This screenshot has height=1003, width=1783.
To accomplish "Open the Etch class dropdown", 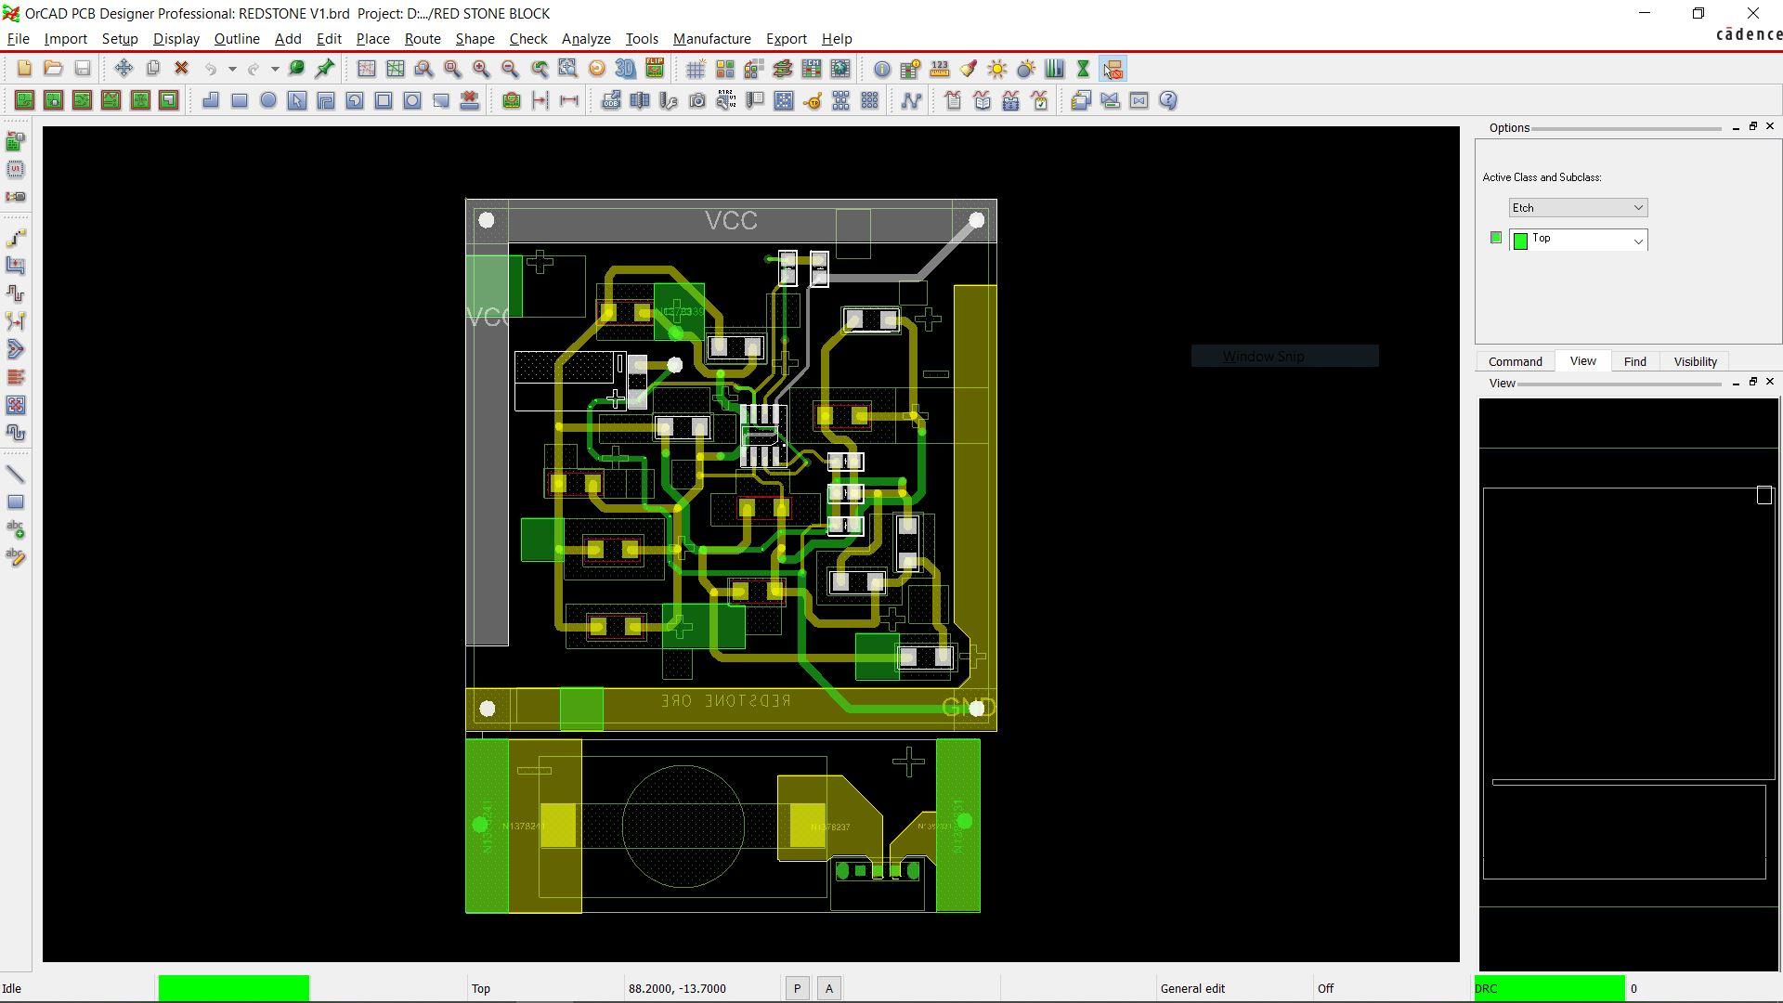I will (1578, 208).
